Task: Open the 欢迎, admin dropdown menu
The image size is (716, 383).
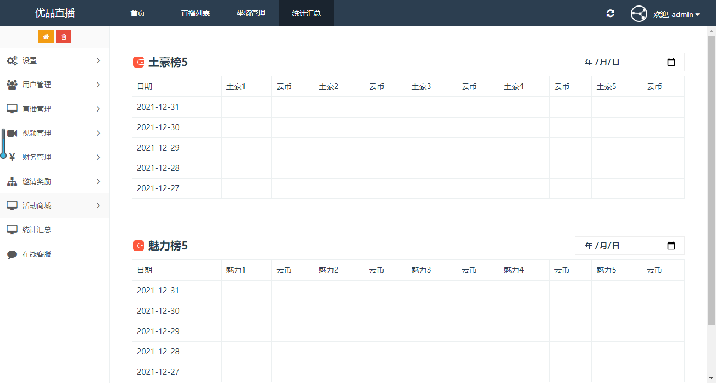Action: [x=676, y=14]
